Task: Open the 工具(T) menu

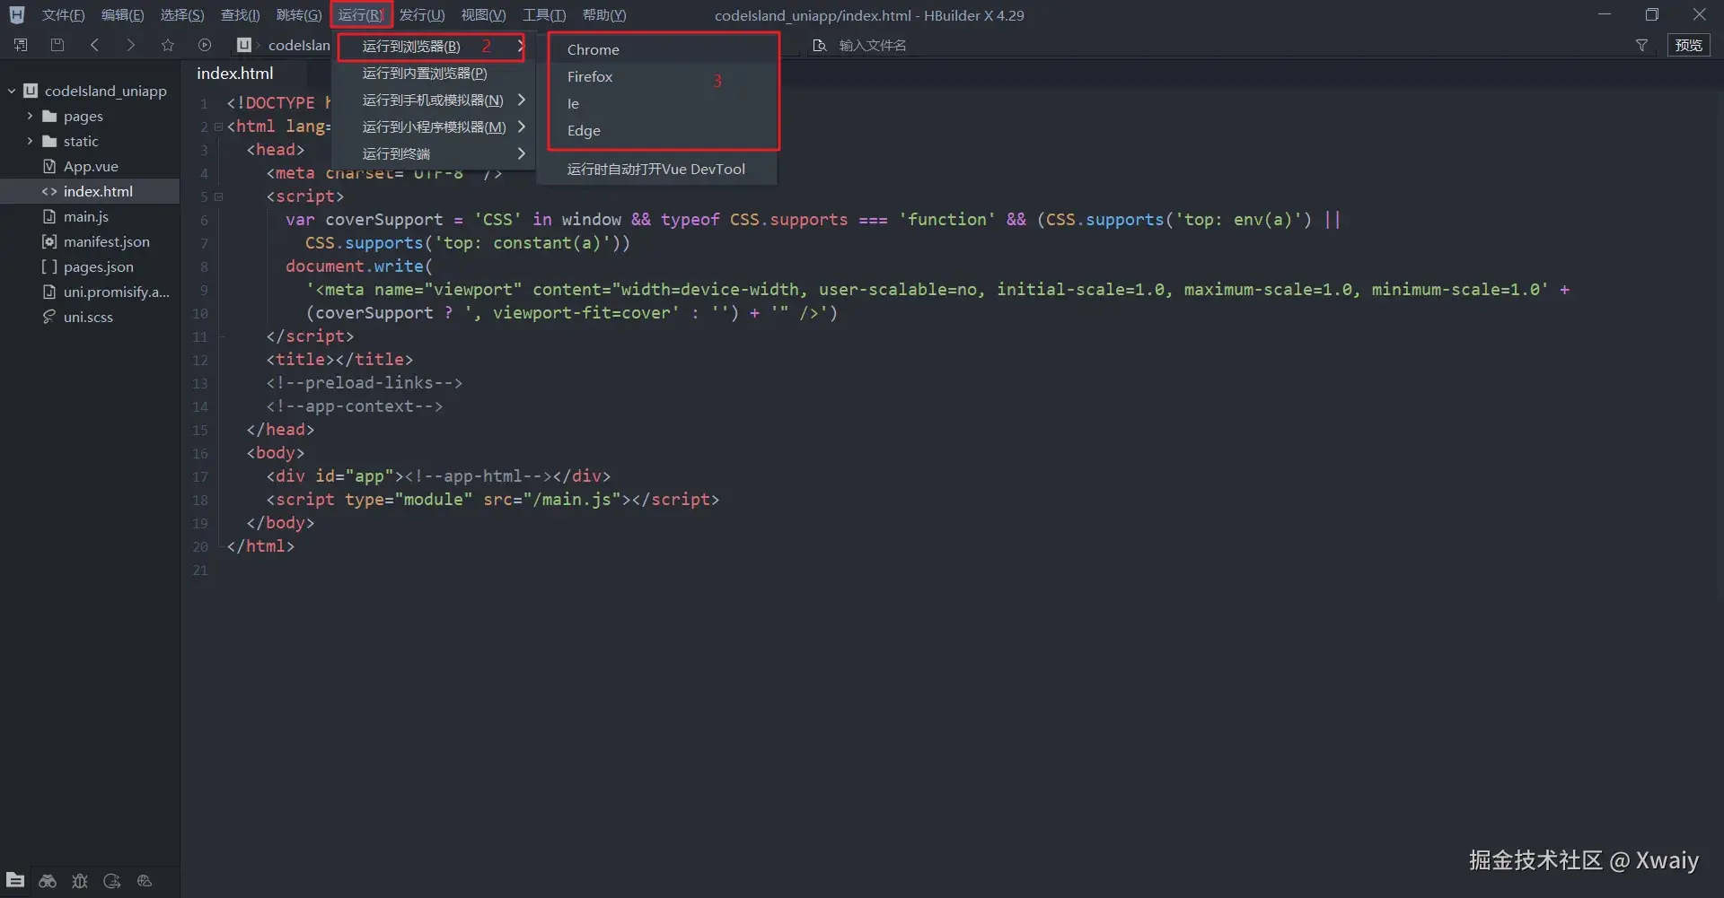Action: (544, 15)
